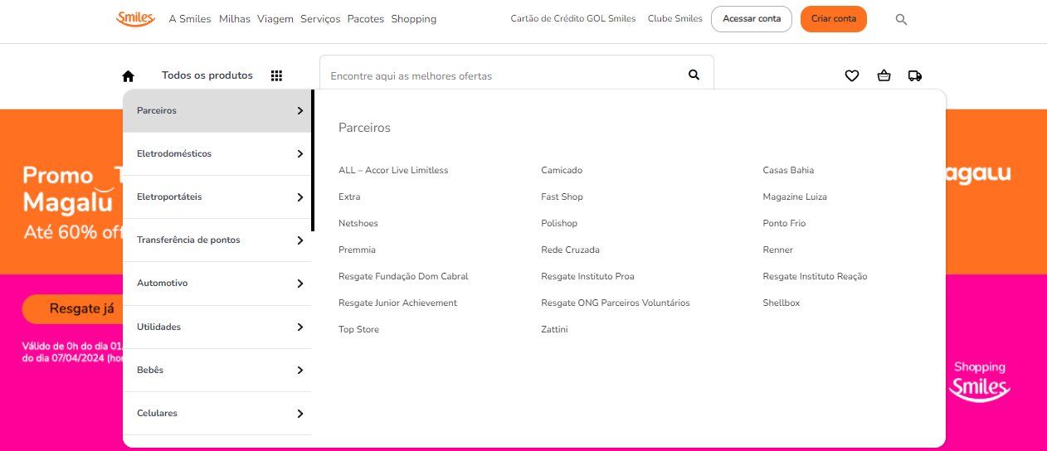1047x451 pixels.
Task: Click the Acessar conta button
Action: pos(752,19)
